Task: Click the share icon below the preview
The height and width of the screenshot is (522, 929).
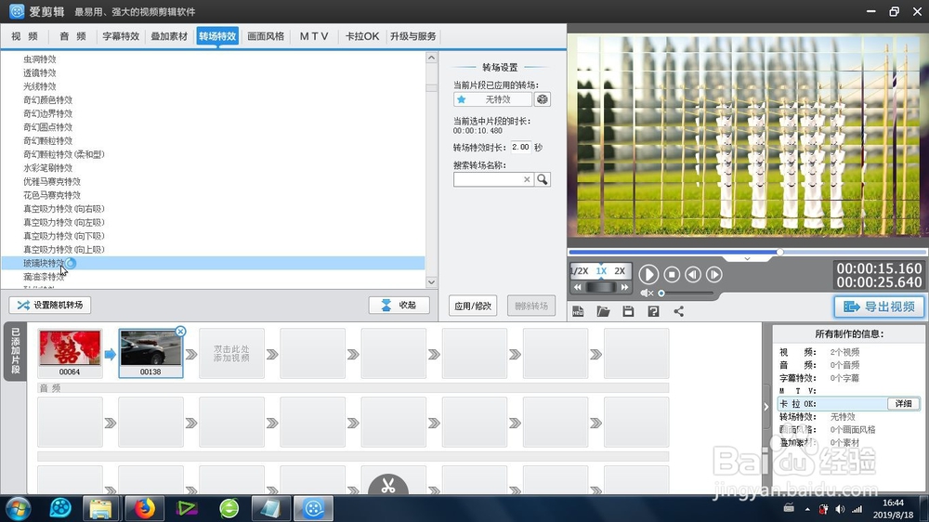Action: coord(679,312)
